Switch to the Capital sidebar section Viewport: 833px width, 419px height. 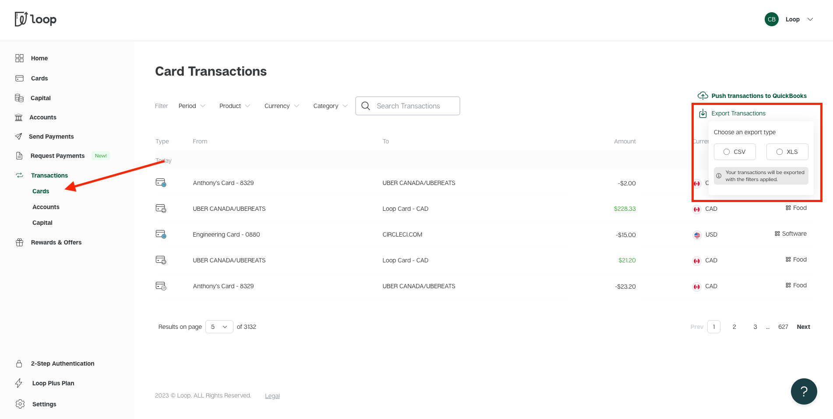(x=40, y=98)
